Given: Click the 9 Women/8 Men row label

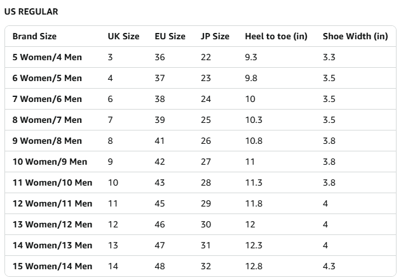Looking at the screenshot, I should (x=47, y=141).
